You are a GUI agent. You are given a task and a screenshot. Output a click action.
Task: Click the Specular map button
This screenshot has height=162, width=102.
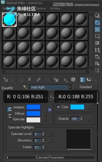pyautogui.click(x=45, y=120)
